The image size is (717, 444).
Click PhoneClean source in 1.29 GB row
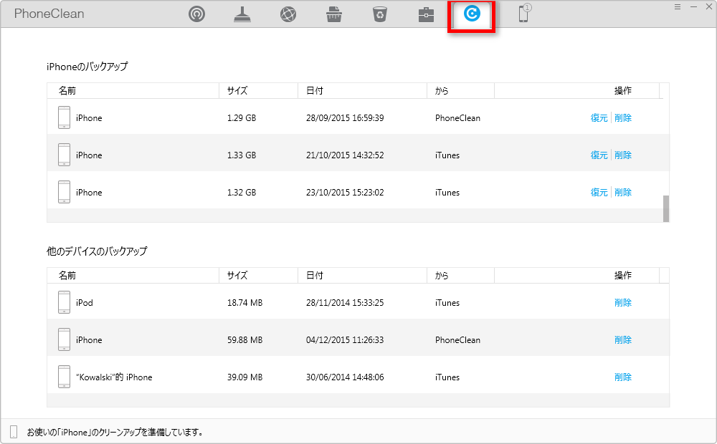tap(457, 118)
